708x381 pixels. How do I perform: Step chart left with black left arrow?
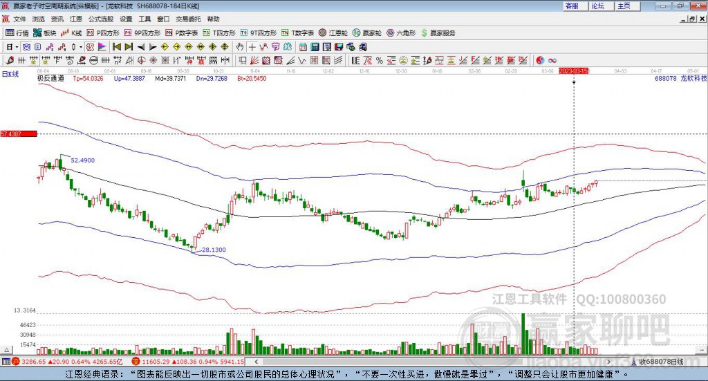tap(141, 47)
